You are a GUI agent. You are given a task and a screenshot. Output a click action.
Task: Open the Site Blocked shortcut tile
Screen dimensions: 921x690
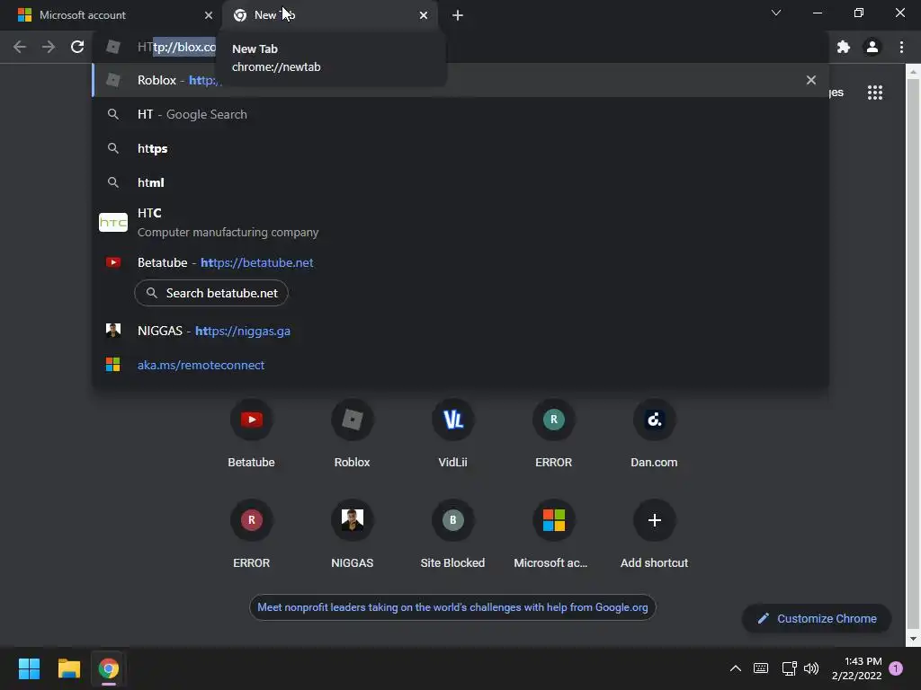[x=453, y=534]
